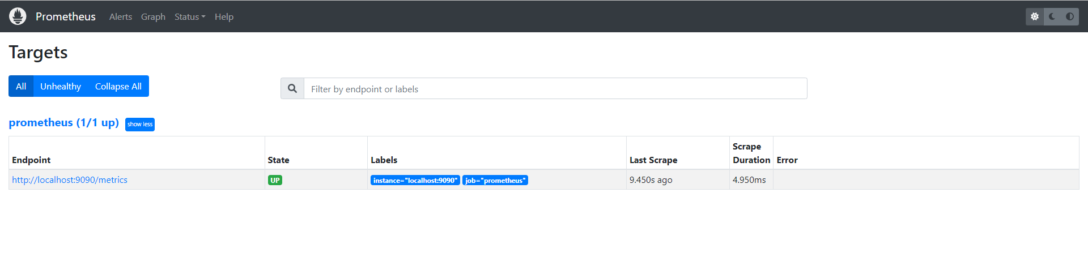Open the prometheus (1/1 up) group link

coord(64,123)
